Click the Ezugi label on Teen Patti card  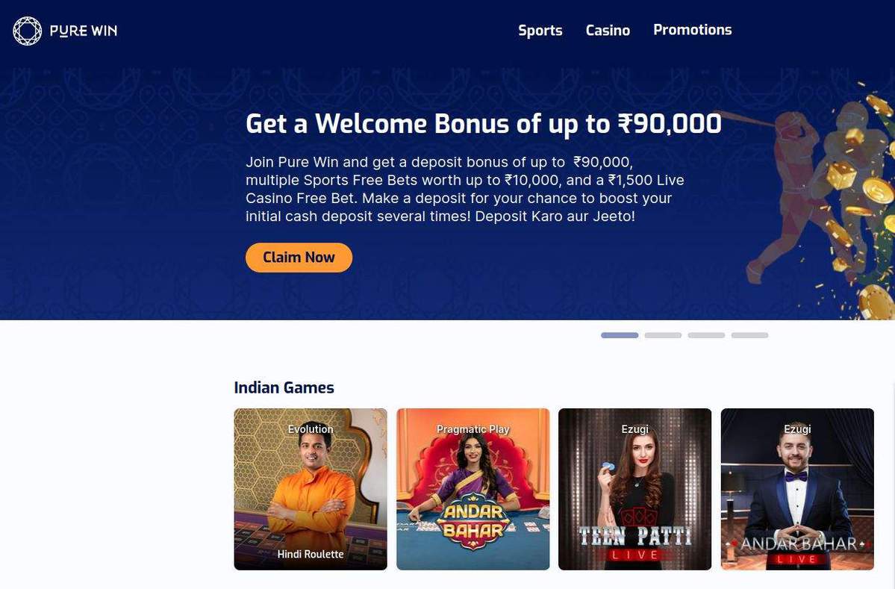634,429
